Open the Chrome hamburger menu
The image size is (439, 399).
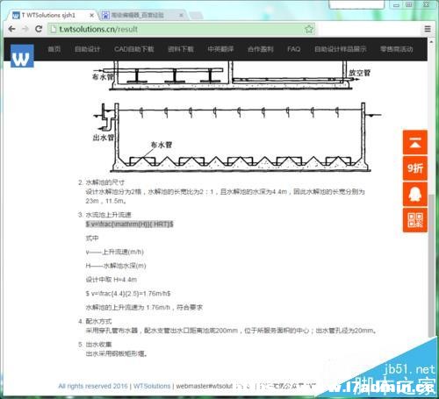pos(428,29)
